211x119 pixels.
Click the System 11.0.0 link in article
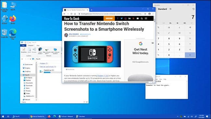click(103, 76)
